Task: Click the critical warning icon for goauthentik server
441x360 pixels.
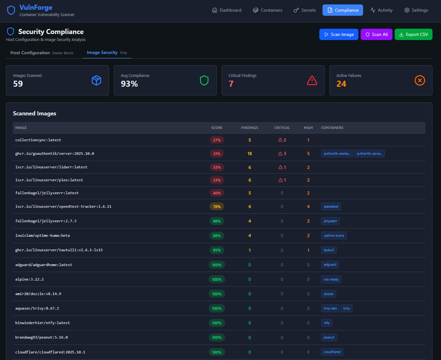Action: tap(280, 154)
